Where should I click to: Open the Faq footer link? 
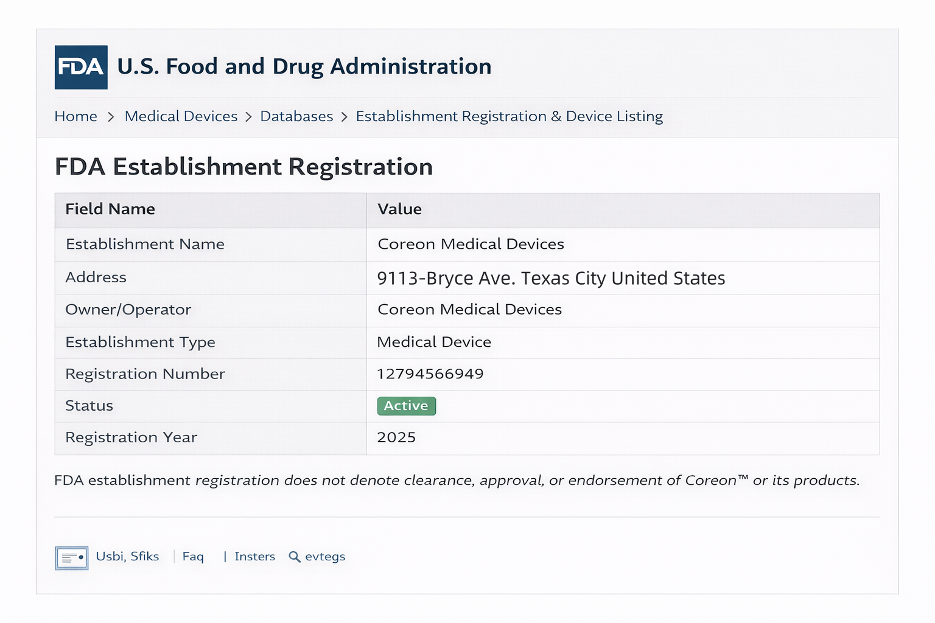click(x=193, y=556)
